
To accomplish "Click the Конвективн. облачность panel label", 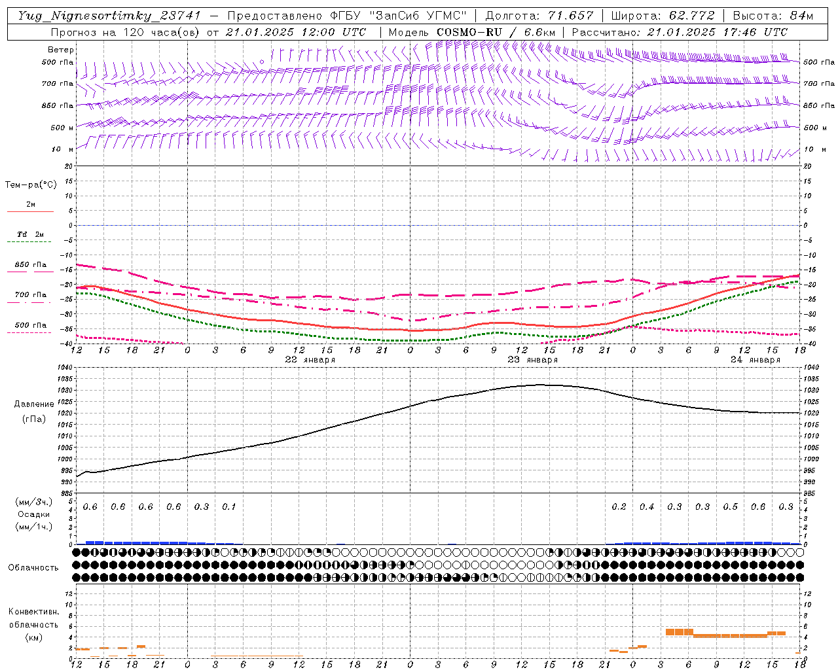I will pos(33,618).
